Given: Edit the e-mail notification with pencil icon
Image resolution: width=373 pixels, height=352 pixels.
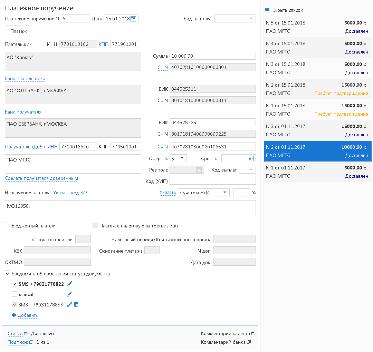Looking at the screenshot, I should click(70, 294).
